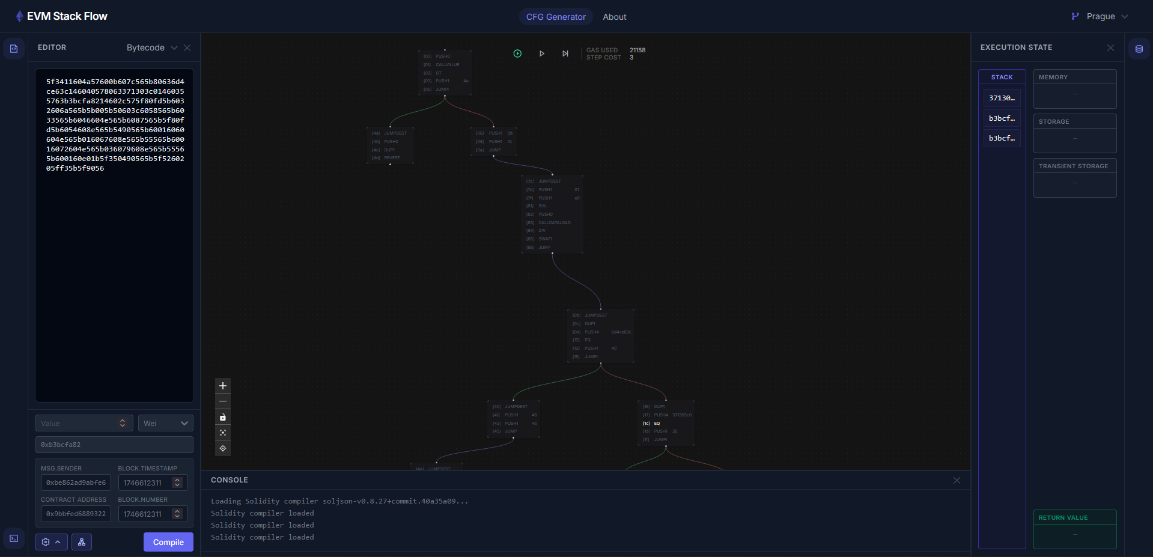The width and height of the screenshot is (1153, 557).
Task: Zoom in on the CFG graph
Action: coord(223,386)
